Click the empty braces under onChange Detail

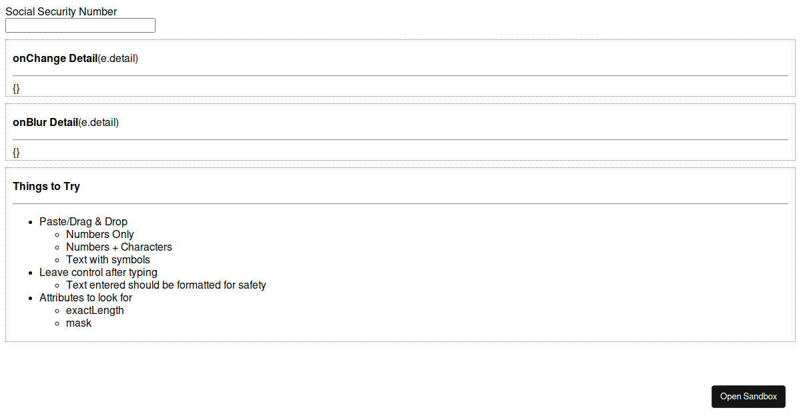click(16, 88)
